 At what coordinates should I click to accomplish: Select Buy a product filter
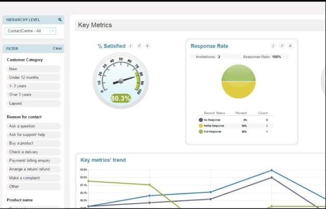(x=33, y=143)
